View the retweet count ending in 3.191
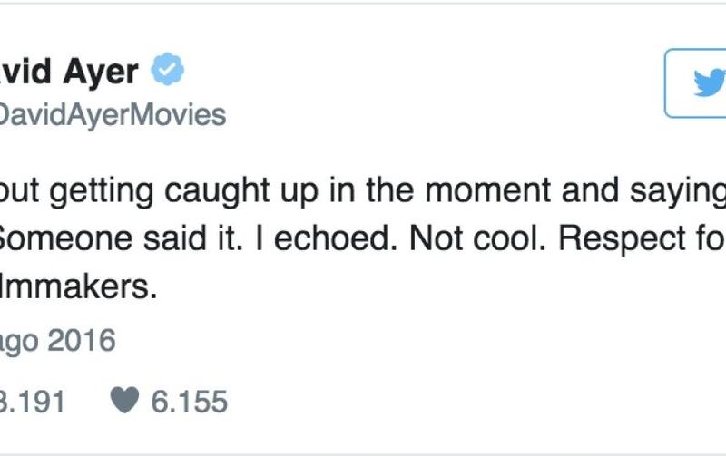 coord(32,401)
